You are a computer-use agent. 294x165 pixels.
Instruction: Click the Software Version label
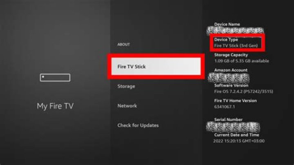[x=231, y=85]
